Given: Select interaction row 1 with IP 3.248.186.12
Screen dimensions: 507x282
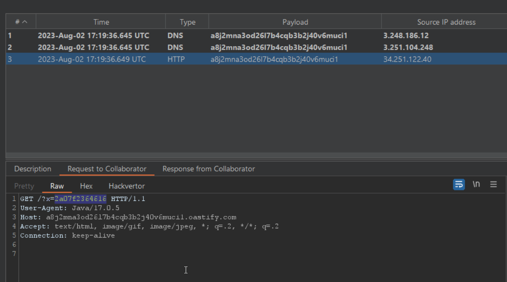Looking at the screenshot, I should pyautogui.click(x=257, y=35).
